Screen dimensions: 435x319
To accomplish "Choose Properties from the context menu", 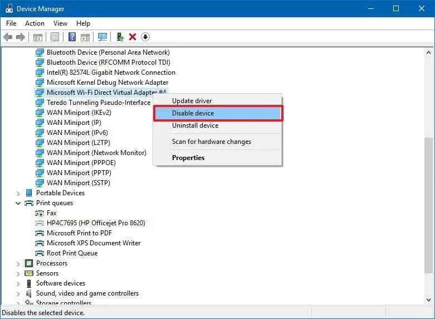I will [218, 158].
